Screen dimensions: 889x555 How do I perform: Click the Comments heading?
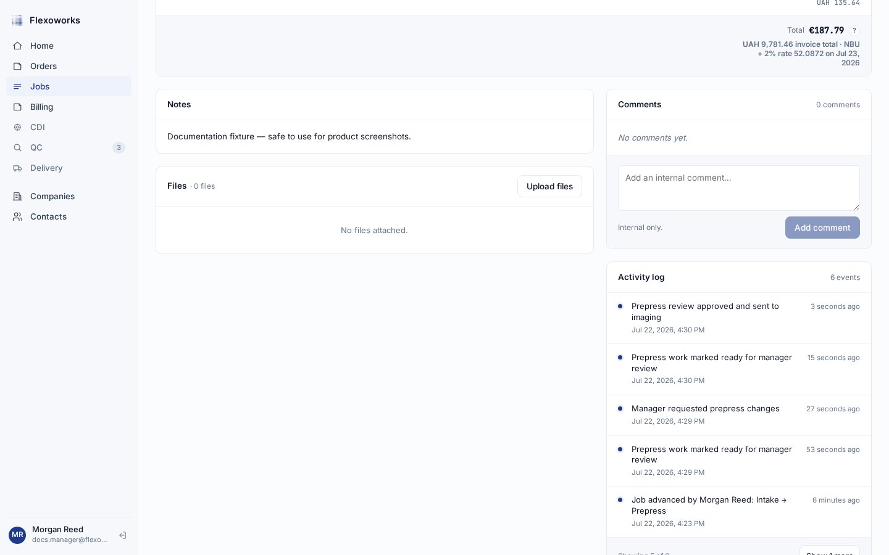coord(640,104)
